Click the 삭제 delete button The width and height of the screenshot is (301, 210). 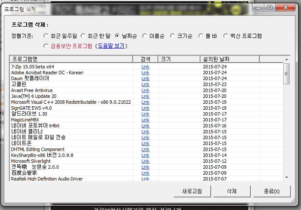coord(232,191)
